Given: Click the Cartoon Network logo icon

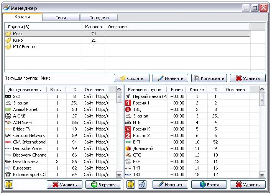Looking at the screenshot, I should [8, 135].
